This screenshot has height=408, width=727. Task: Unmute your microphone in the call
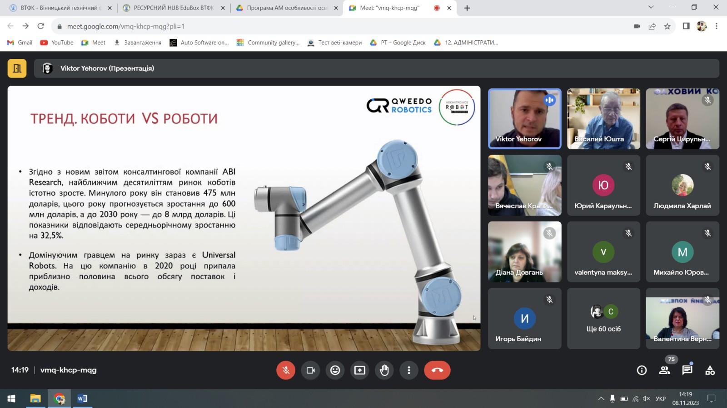click(286, 370)
